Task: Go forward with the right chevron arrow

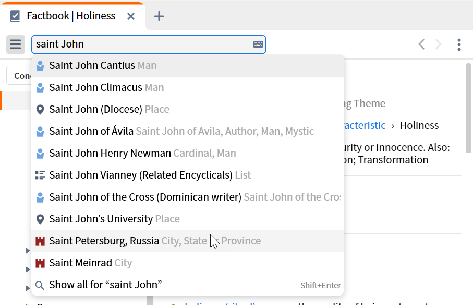Action: [438, 44]
